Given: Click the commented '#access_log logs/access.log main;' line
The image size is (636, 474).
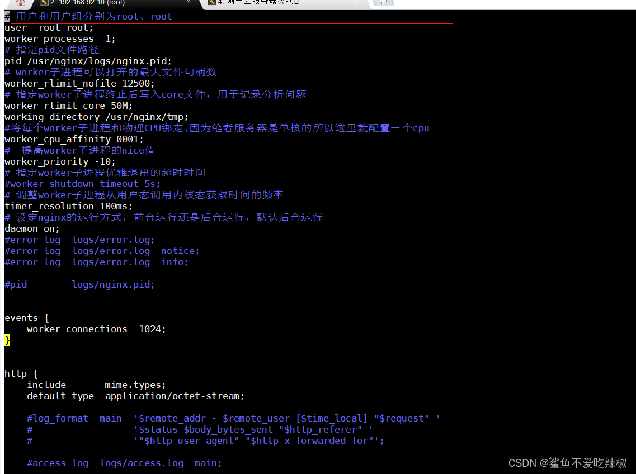Looking at the screenshot, I should pyautogui.click(x=124, y=463).
